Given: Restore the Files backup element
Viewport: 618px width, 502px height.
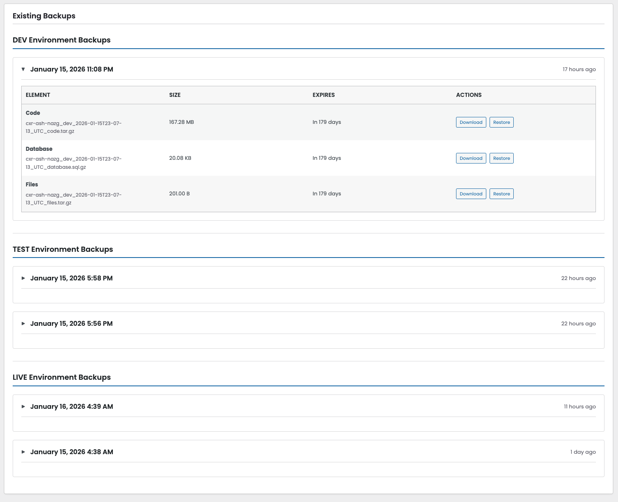Looking at the screenshot, I should (501, 193).
